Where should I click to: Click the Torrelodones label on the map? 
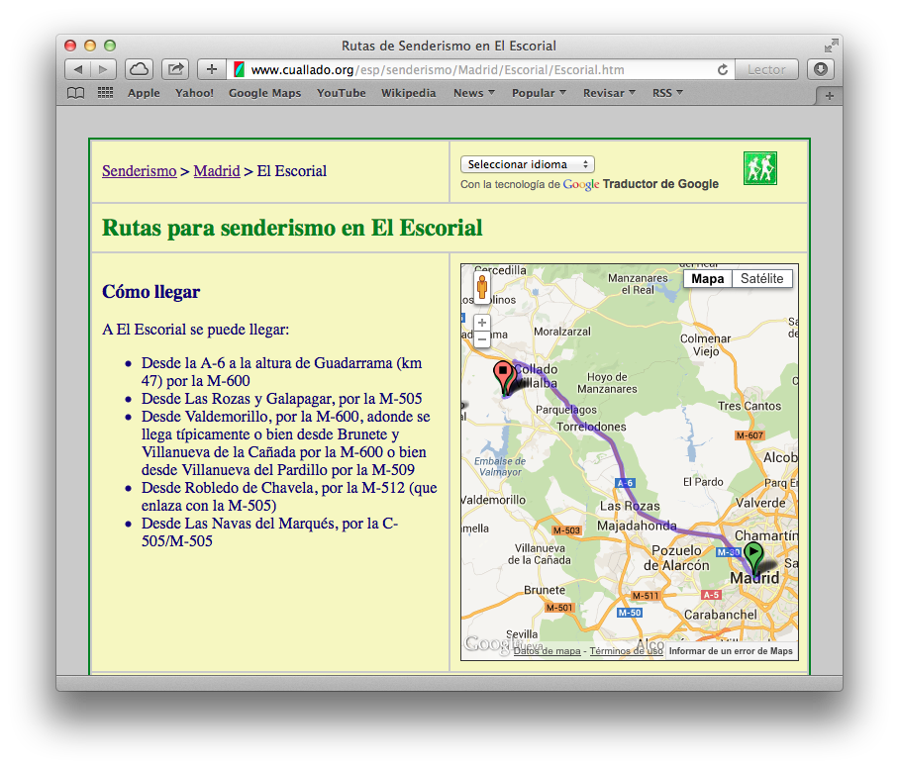point(591,427)
